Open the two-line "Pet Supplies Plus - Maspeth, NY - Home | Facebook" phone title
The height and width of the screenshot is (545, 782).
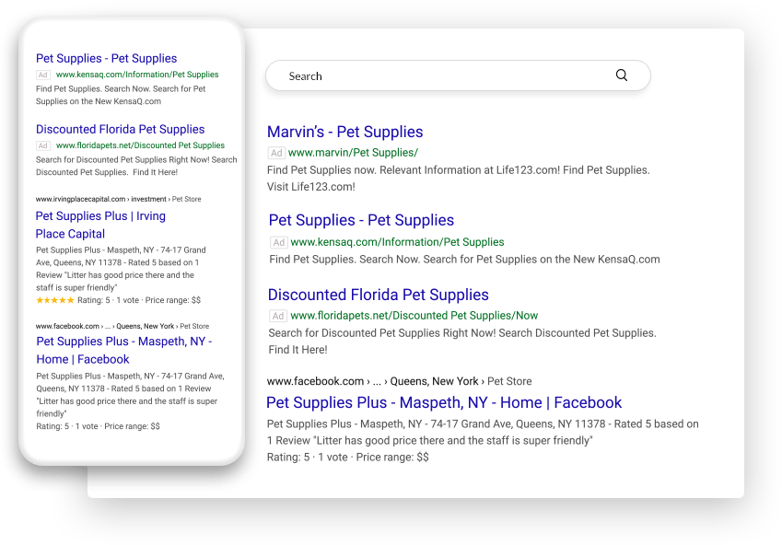pyautogui.click(x=124, y=350)
